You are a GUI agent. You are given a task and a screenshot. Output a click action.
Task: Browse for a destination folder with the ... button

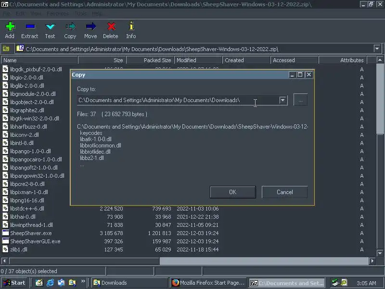coord(300,100)
